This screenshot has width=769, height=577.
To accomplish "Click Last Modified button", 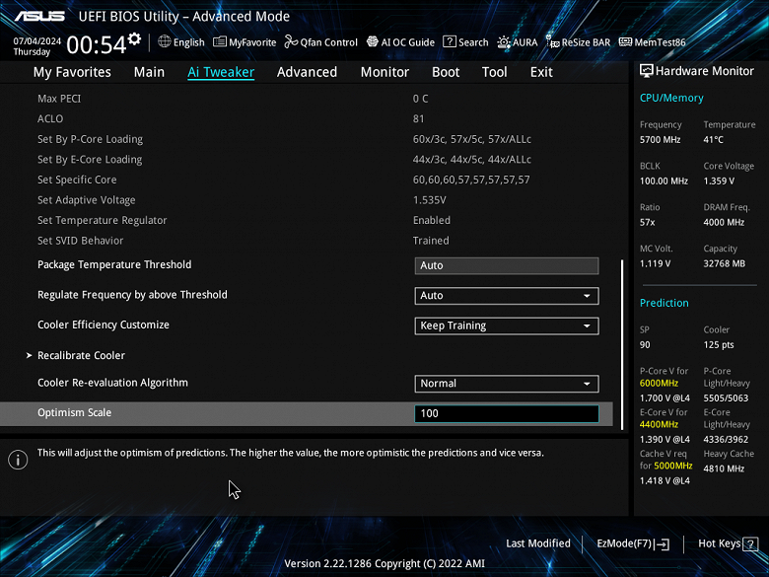I will point(538,543).
